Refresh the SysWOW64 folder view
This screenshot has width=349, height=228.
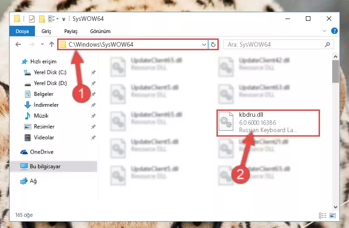coord(213,45)
